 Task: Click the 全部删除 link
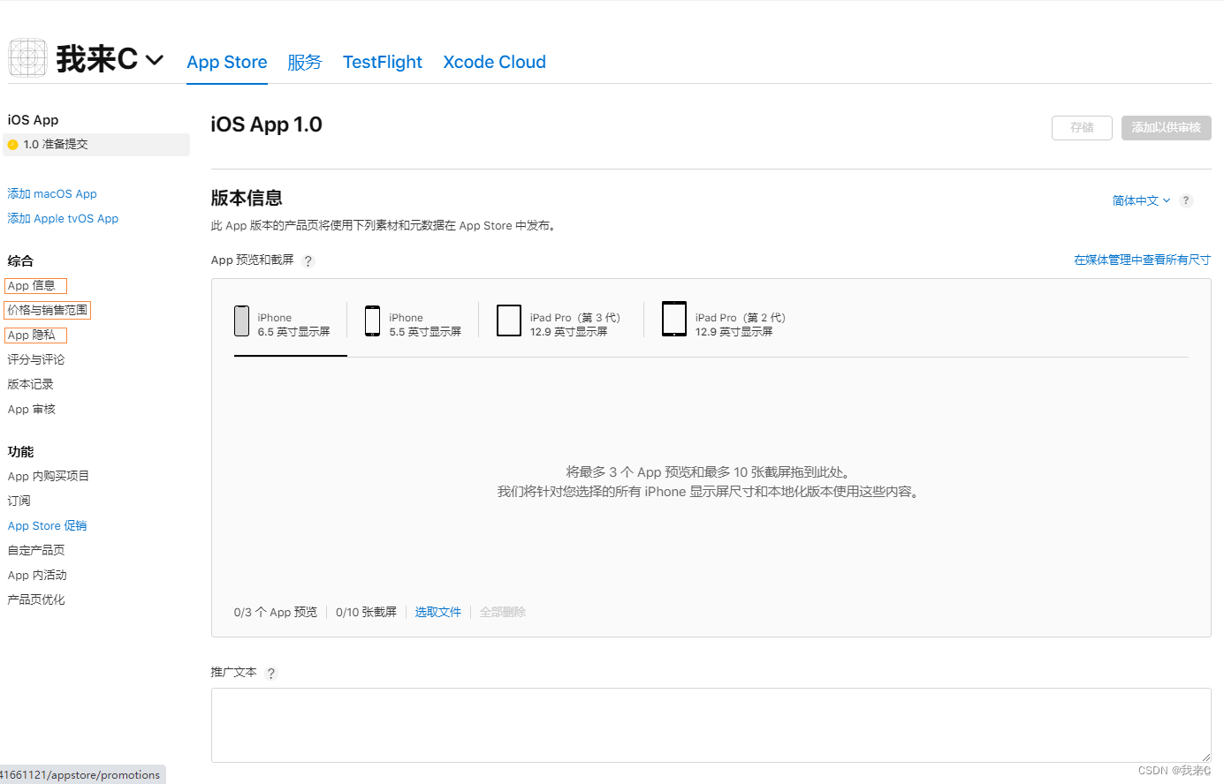503,612
